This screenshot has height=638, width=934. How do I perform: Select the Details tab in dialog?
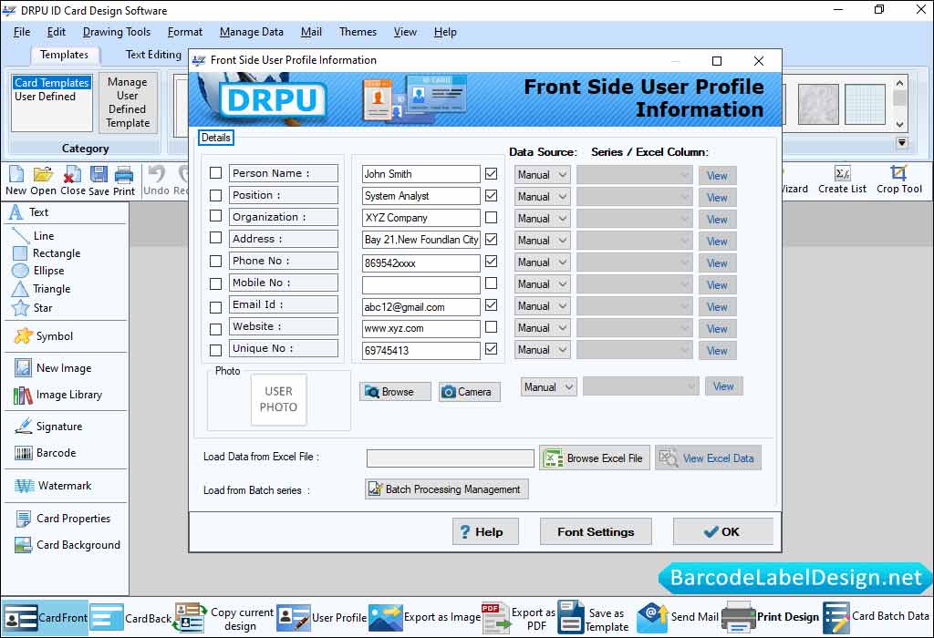pos(215,138)
